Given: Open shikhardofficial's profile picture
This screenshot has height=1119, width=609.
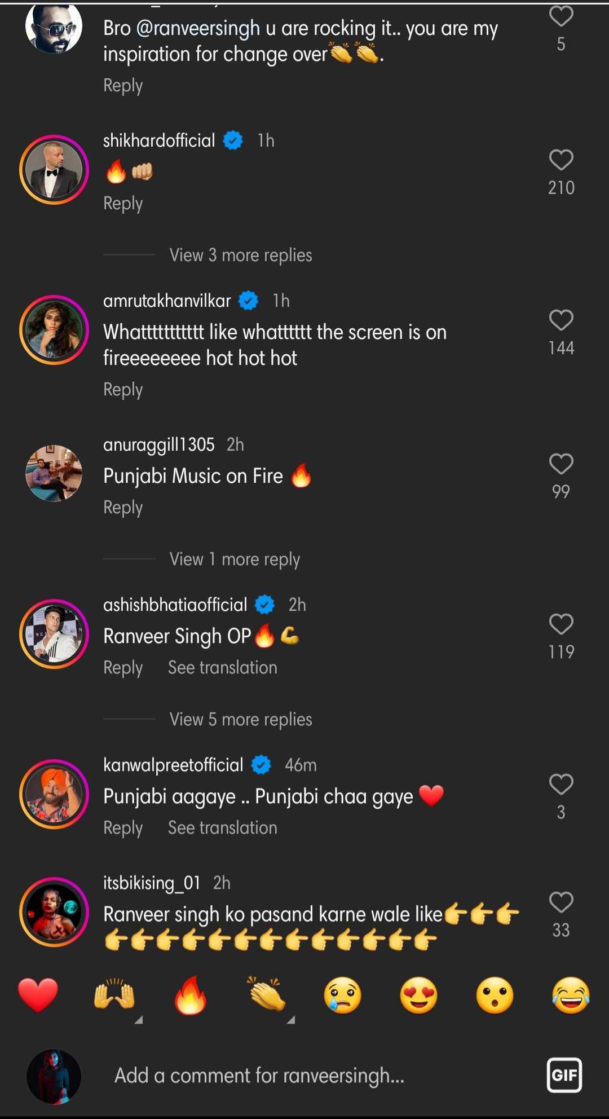Looking at the screenshot, I should point(54,170).
